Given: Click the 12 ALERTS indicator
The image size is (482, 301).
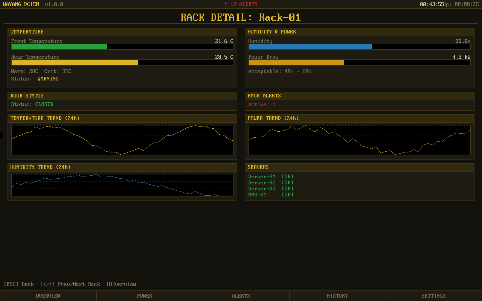Looking at the screenshot, I should (x=241, y=4).
